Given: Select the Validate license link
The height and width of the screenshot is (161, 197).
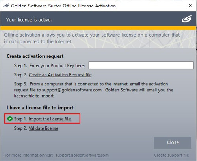Looking at the screenshot, I should (43, 128).
